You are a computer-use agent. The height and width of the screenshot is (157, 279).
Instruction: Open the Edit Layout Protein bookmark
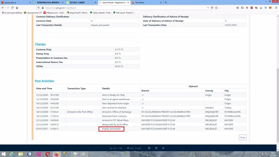click(x=124, y=13)
